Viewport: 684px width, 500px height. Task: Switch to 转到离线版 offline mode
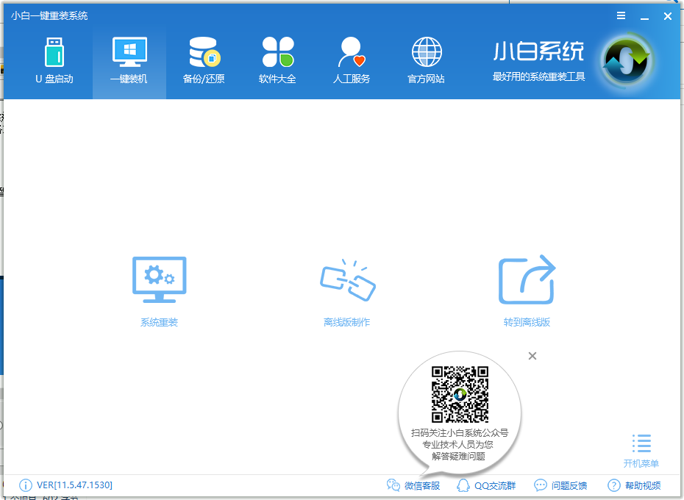(527, 289)
